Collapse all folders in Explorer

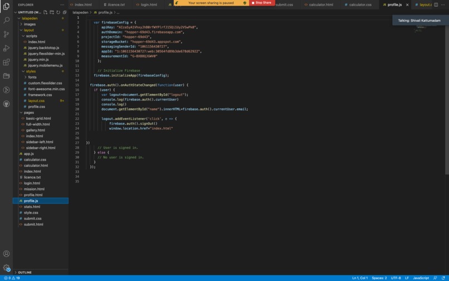coord(65,12)
